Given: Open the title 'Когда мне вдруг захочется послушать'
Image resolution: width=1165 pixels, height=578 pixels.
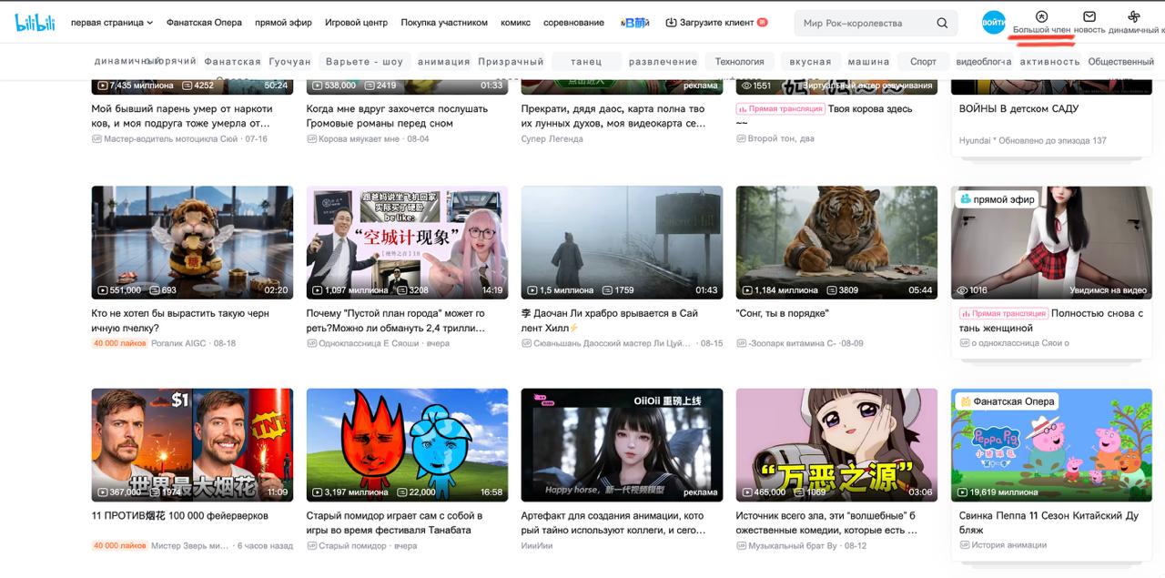Looking at the screenshot, I should (x=398, y=116).
